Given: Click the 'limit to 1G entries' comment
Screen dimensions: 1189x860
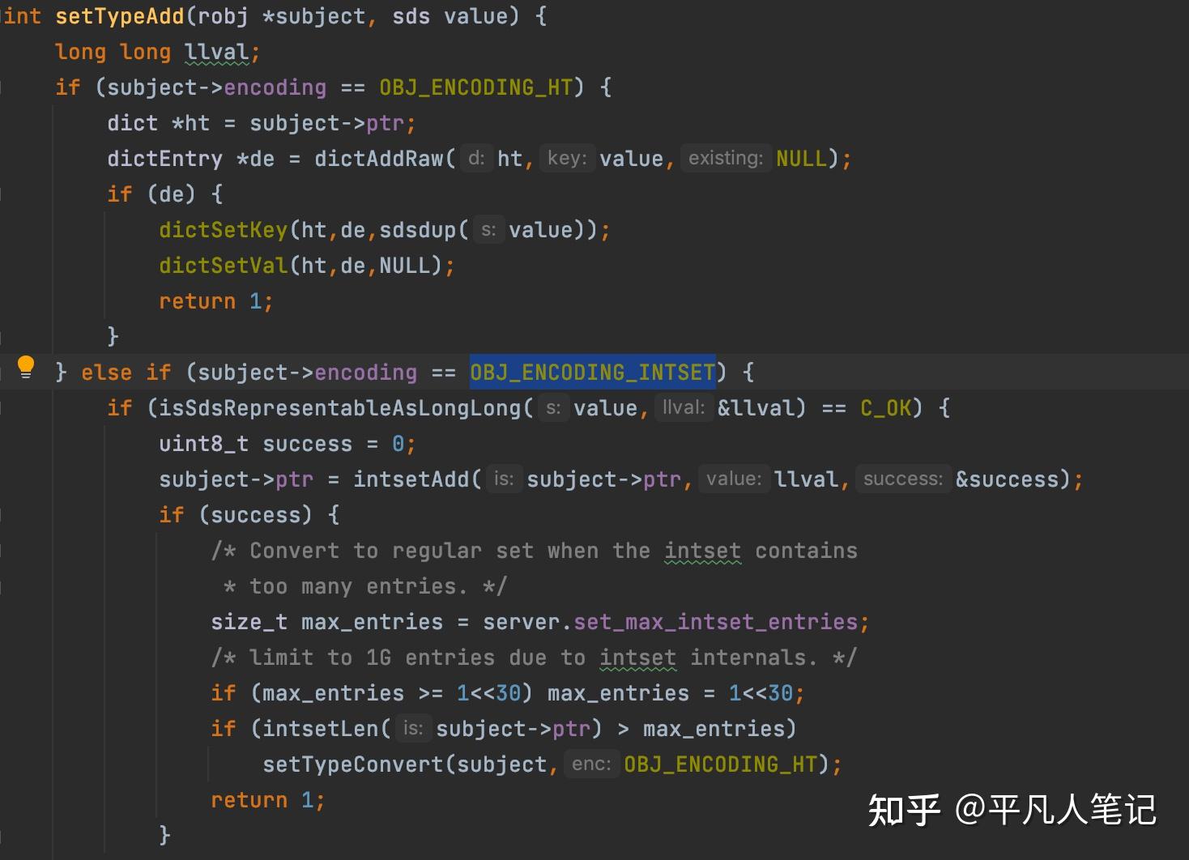Looking at the screenshot, I should (534, 658).
